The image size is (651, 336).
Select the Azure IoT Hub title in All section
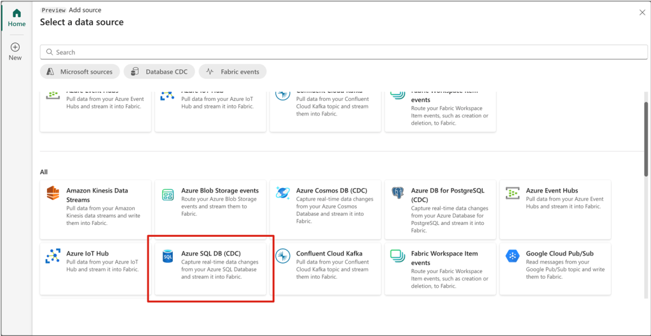click(x=88, y=253)
